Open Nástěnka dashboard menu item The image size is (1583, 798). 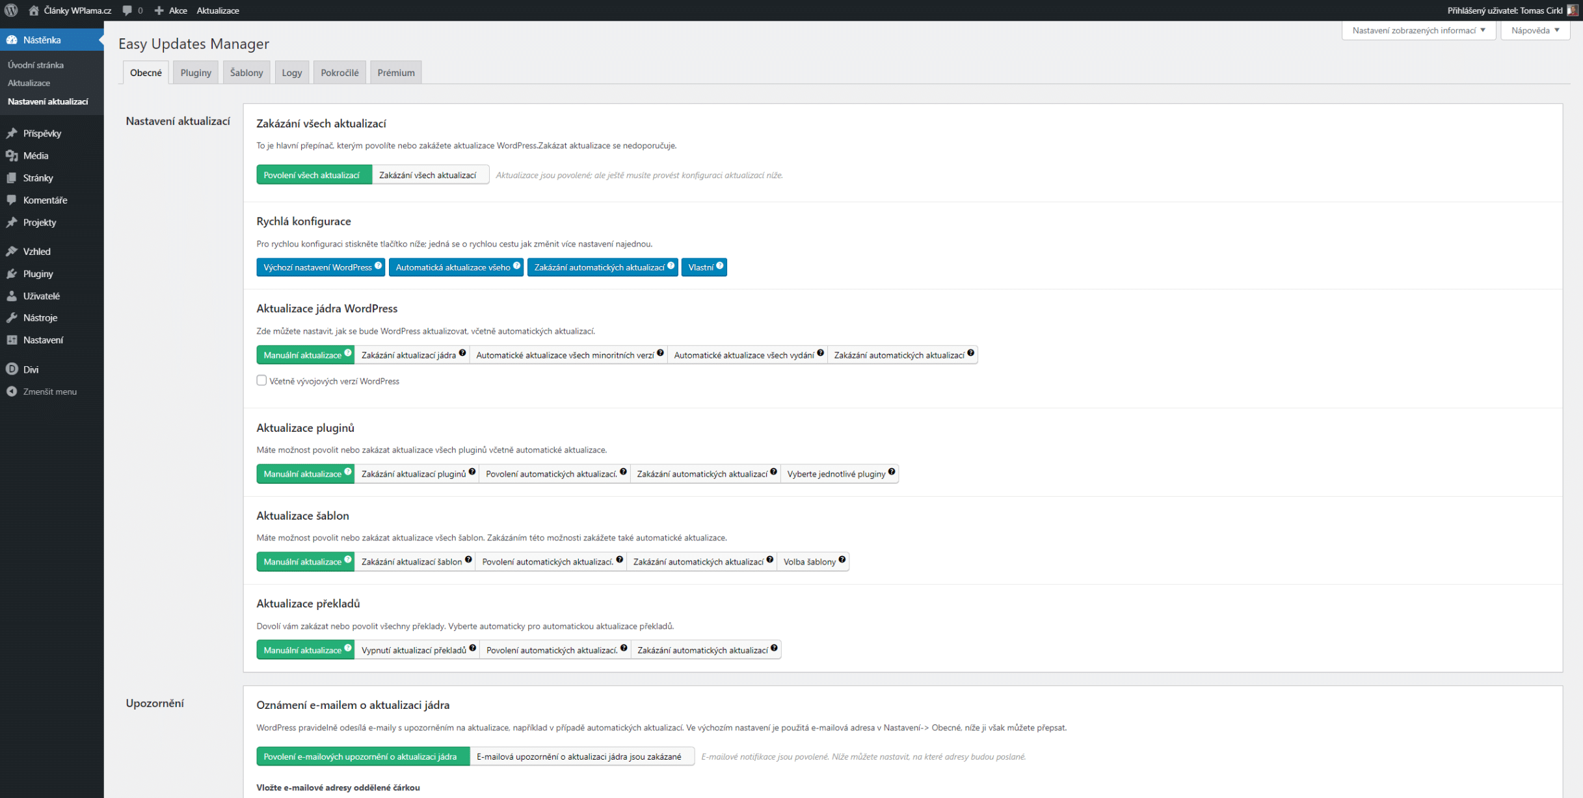[51, 40]
